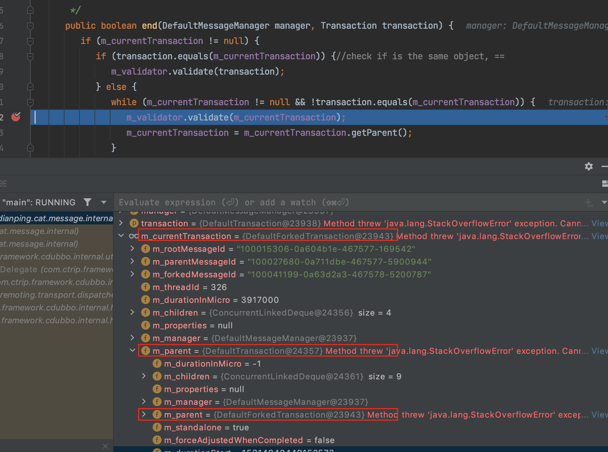The image size is (608, 452).
Task: Open debugger settings gear icon
Action: (x=589, y=166)
